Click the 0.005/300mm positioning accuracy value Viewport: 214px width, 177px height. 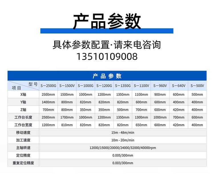coord(123,156)
